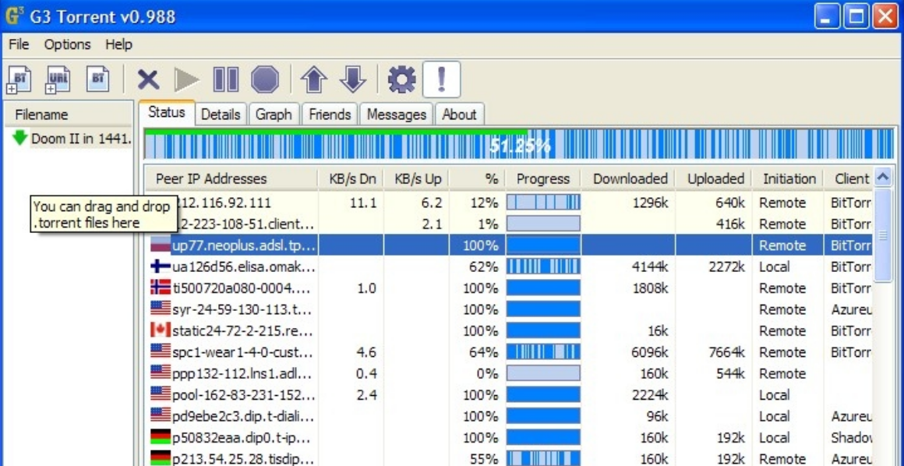904x466 pixels.
Task: Maximize the G3 Torrent window
Action: click(856, 16)
